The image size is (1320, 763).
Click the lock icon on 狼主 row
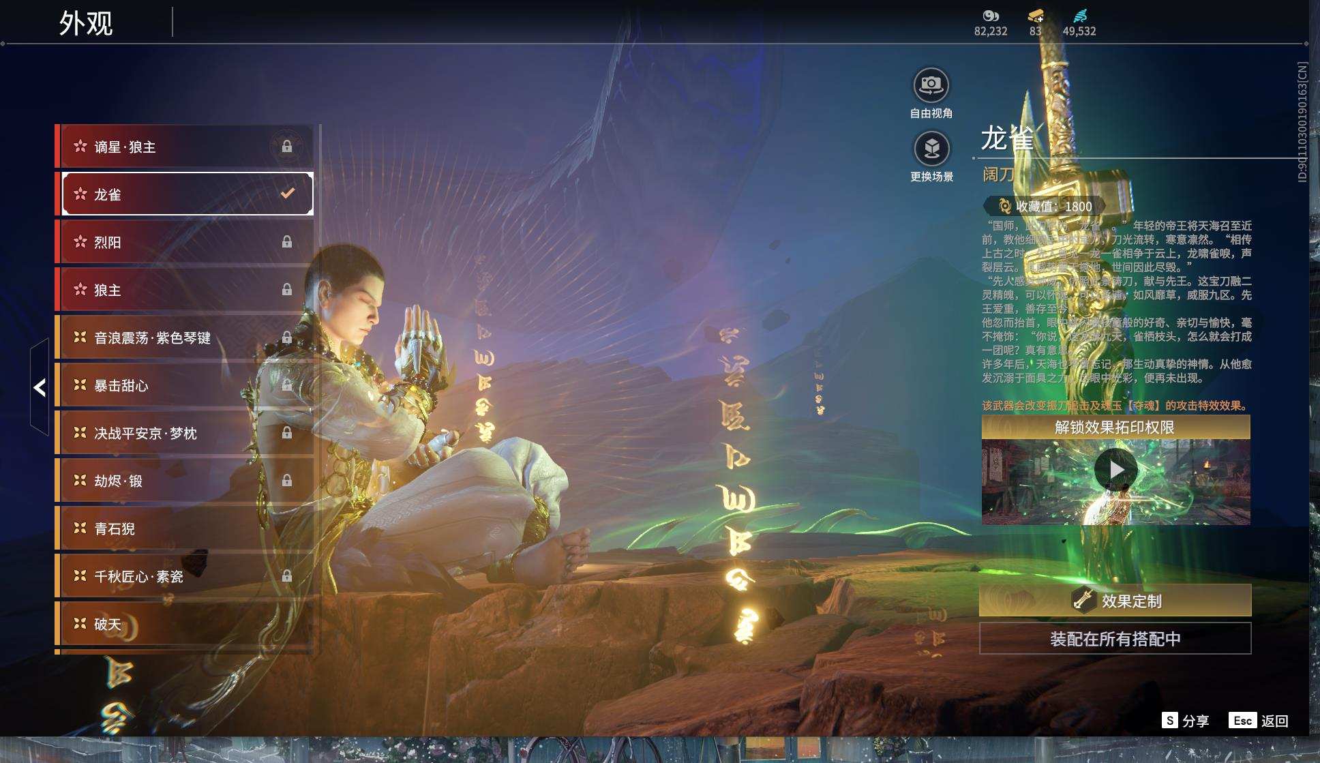coord(287,289)
